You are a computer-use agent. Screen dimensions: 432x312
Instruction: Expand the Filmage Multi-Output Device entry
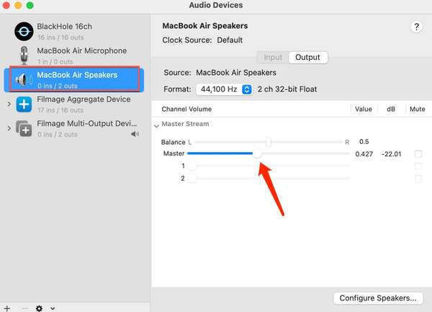pos(9,129)
